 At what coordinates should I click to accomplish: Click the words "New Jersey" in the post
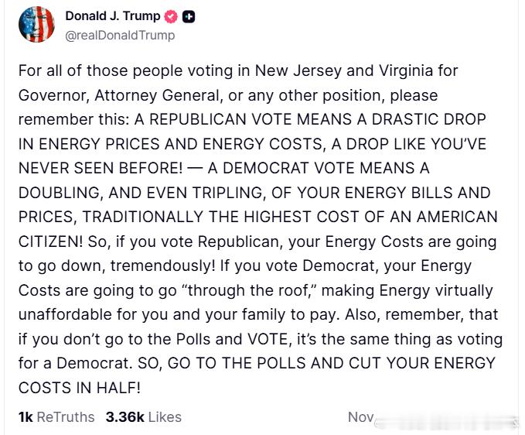(x=298, y=70)
